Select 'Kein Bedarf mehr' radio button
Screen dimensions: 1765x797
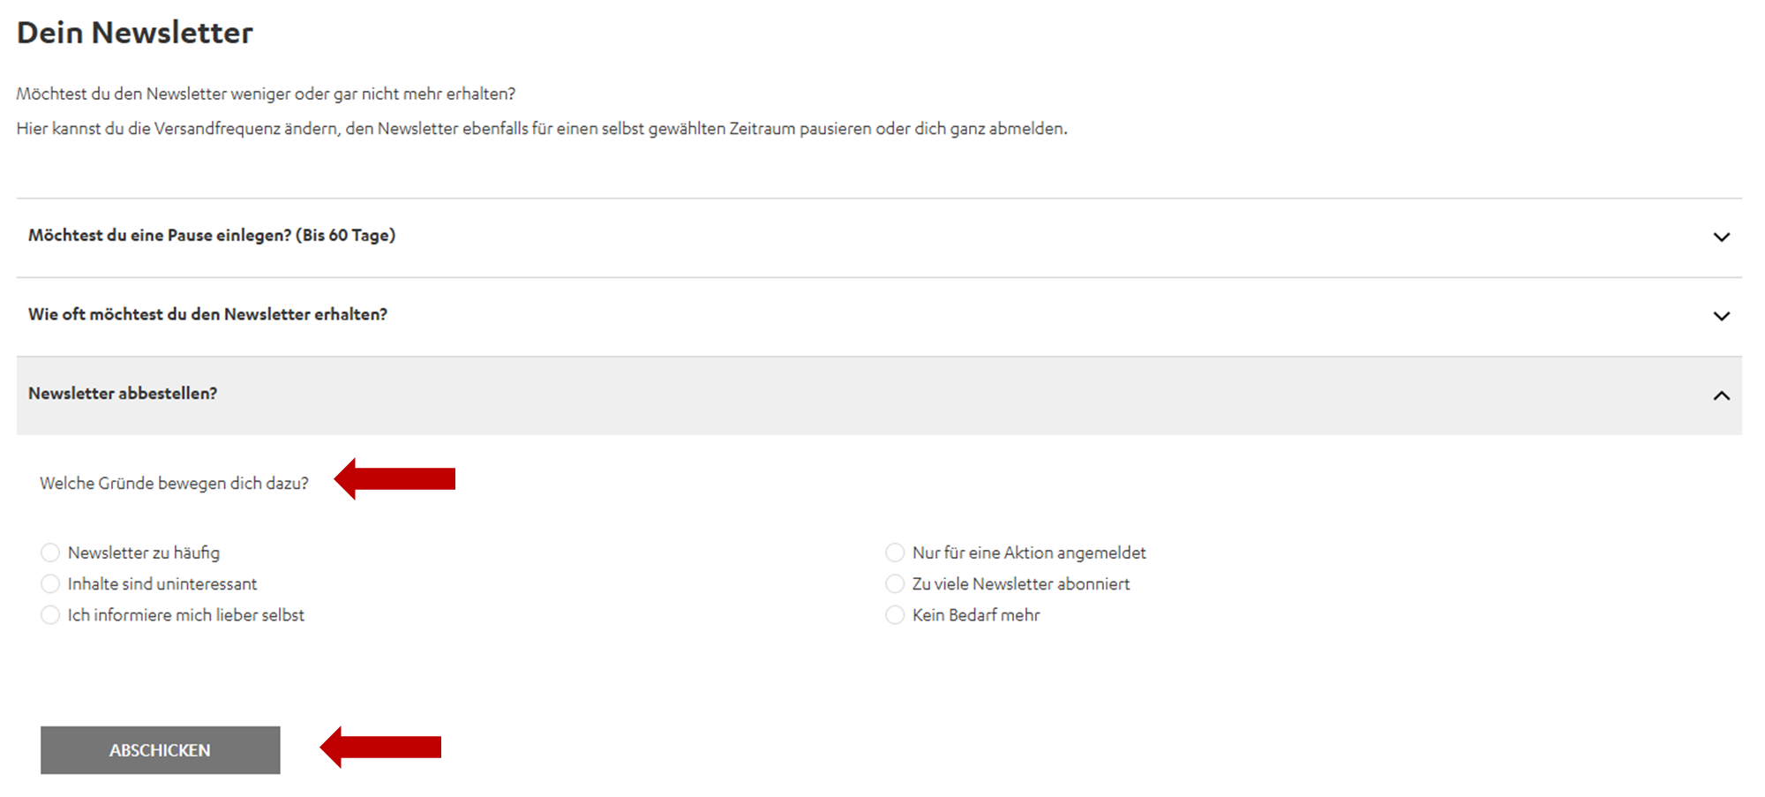(895, 614)
